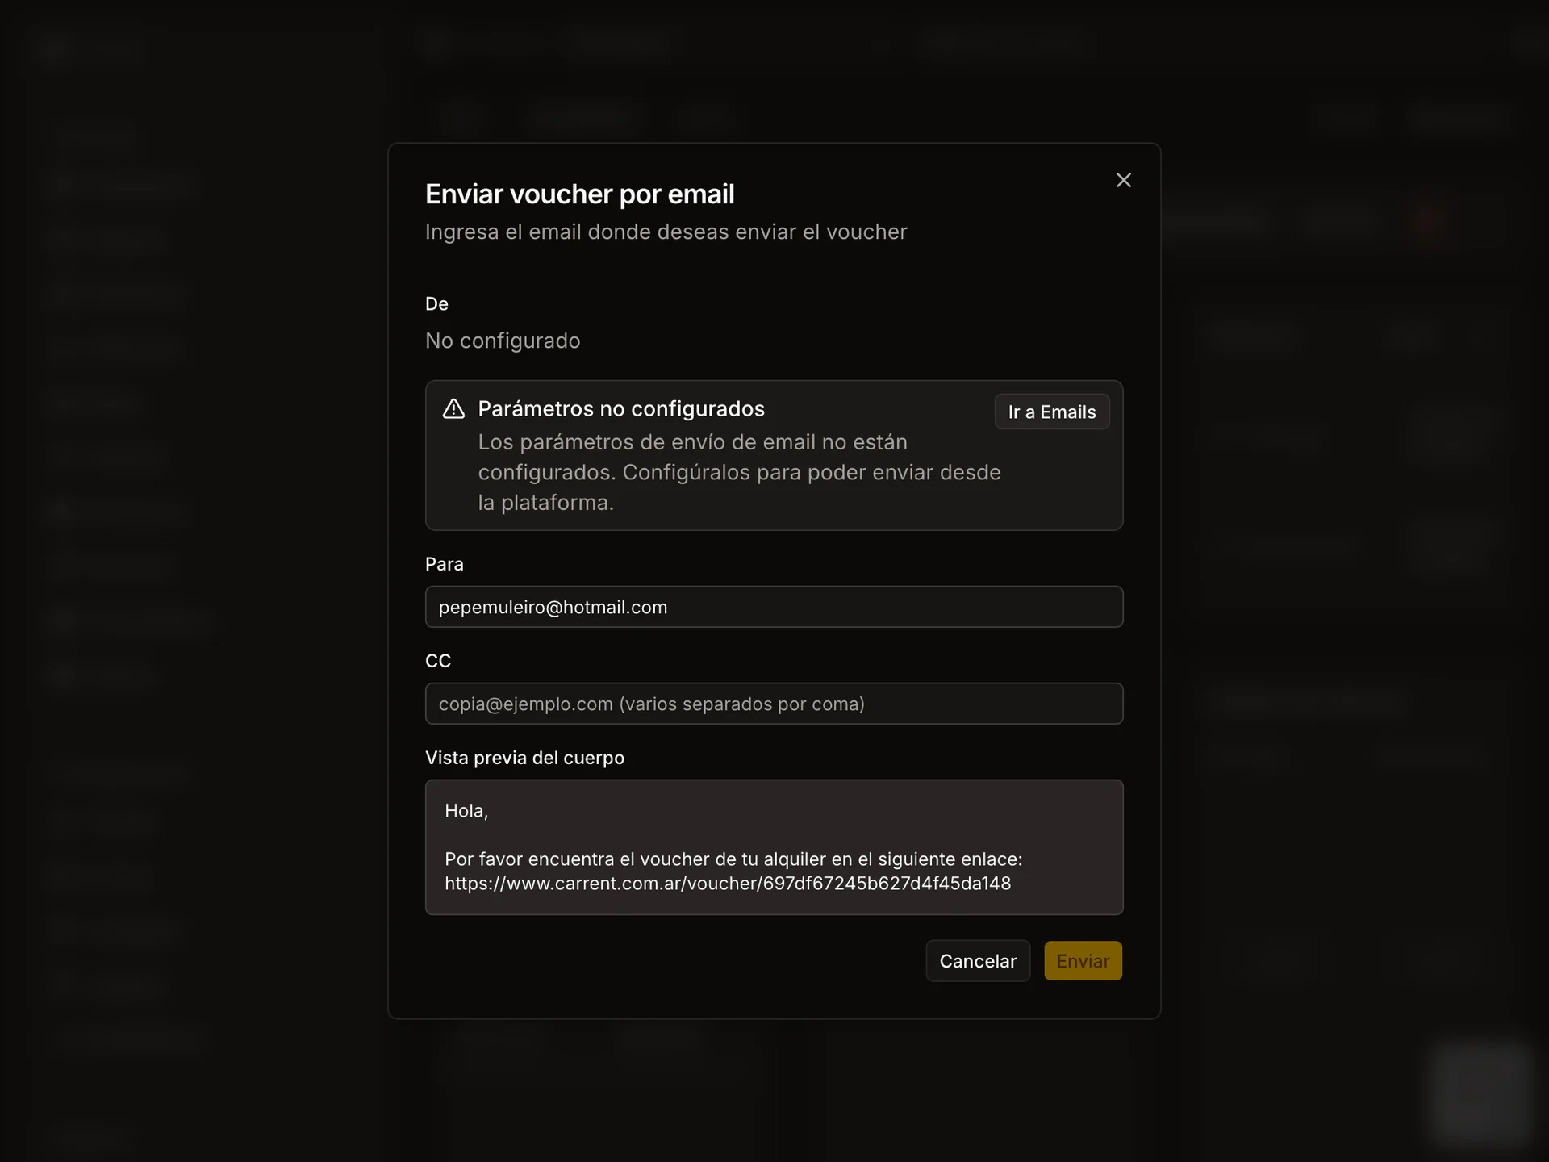Click the 'Hola,' greeting in body preview
The height and width of the screenshot is (1162, 1549).
(466, 811)
